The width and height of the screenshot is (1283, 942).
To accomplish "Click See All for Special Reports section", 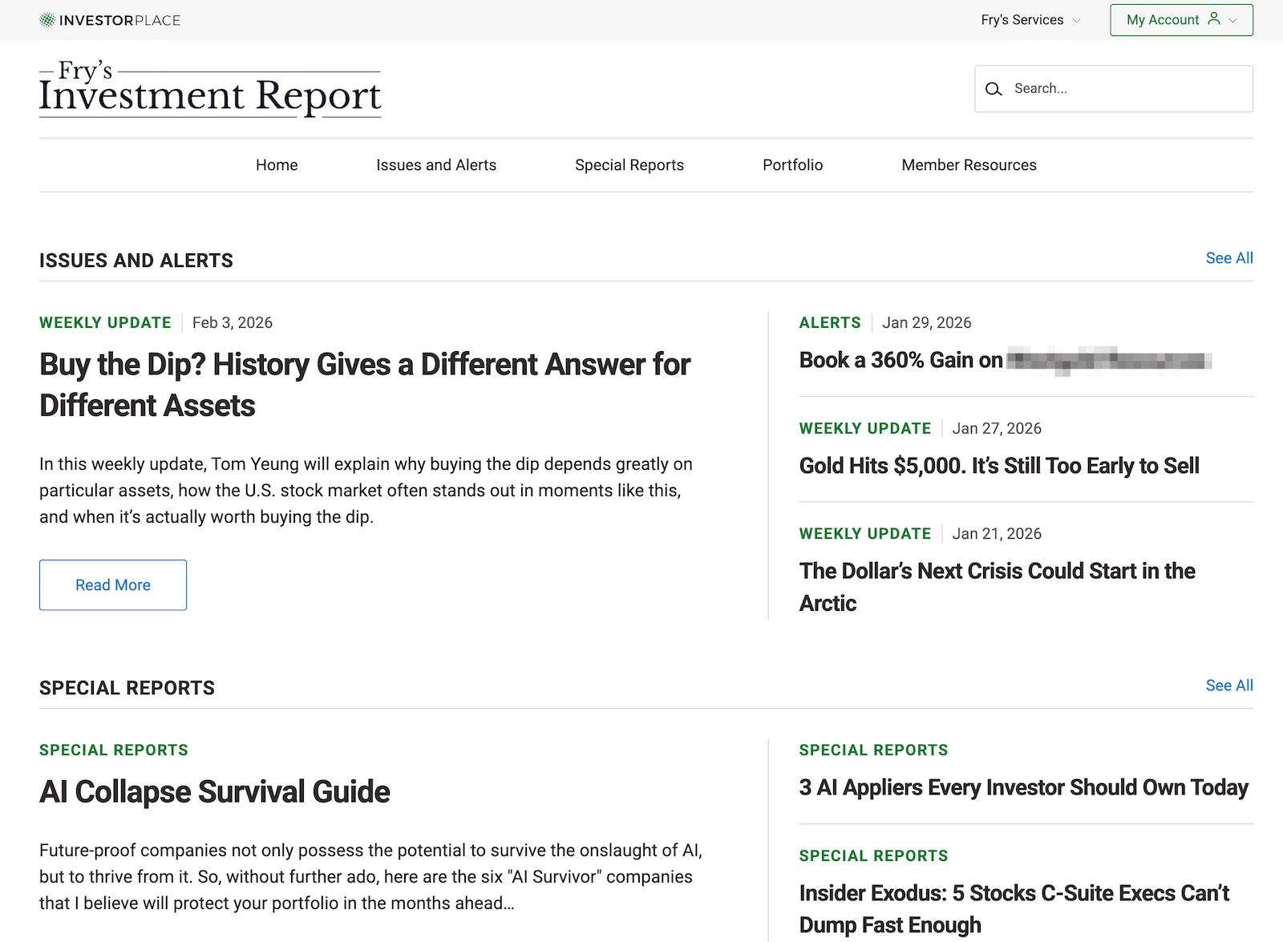I will point(1228,685).
